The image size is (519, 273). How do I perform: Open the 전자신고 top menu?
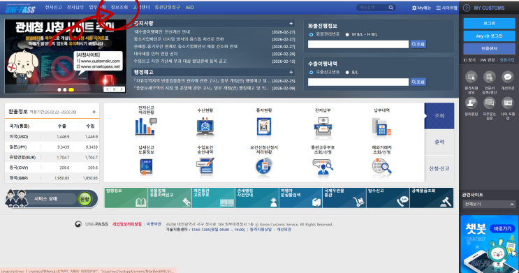53,7
